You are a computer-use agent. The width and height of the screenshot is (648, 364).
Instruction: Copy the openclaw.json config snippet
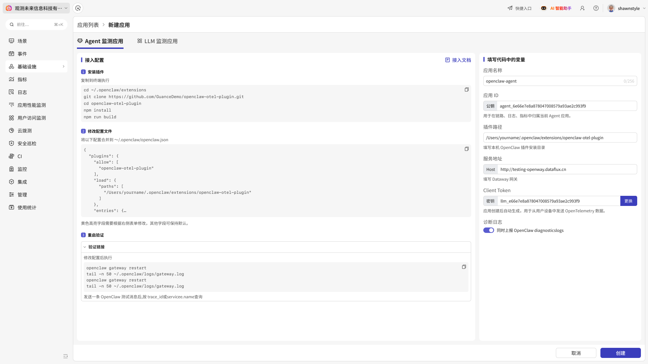pos(467,149)
